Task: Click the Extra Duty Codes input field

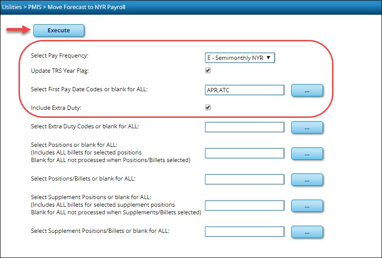Action: [244, 127]
